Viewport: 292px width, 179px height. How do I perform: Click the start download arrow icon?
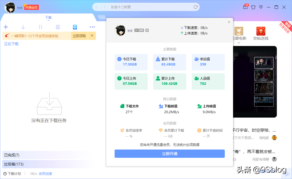23,27
